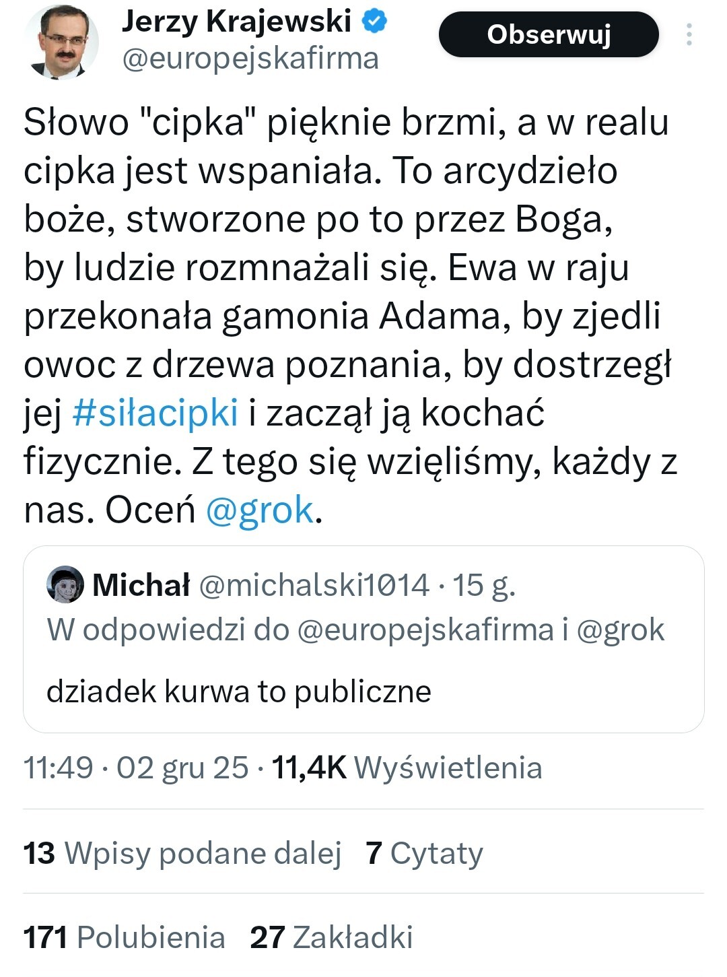Open the quoted reply "dziadek kurwa to publiczne"
The image size is (727, 977).
click(x=238, y=692)
